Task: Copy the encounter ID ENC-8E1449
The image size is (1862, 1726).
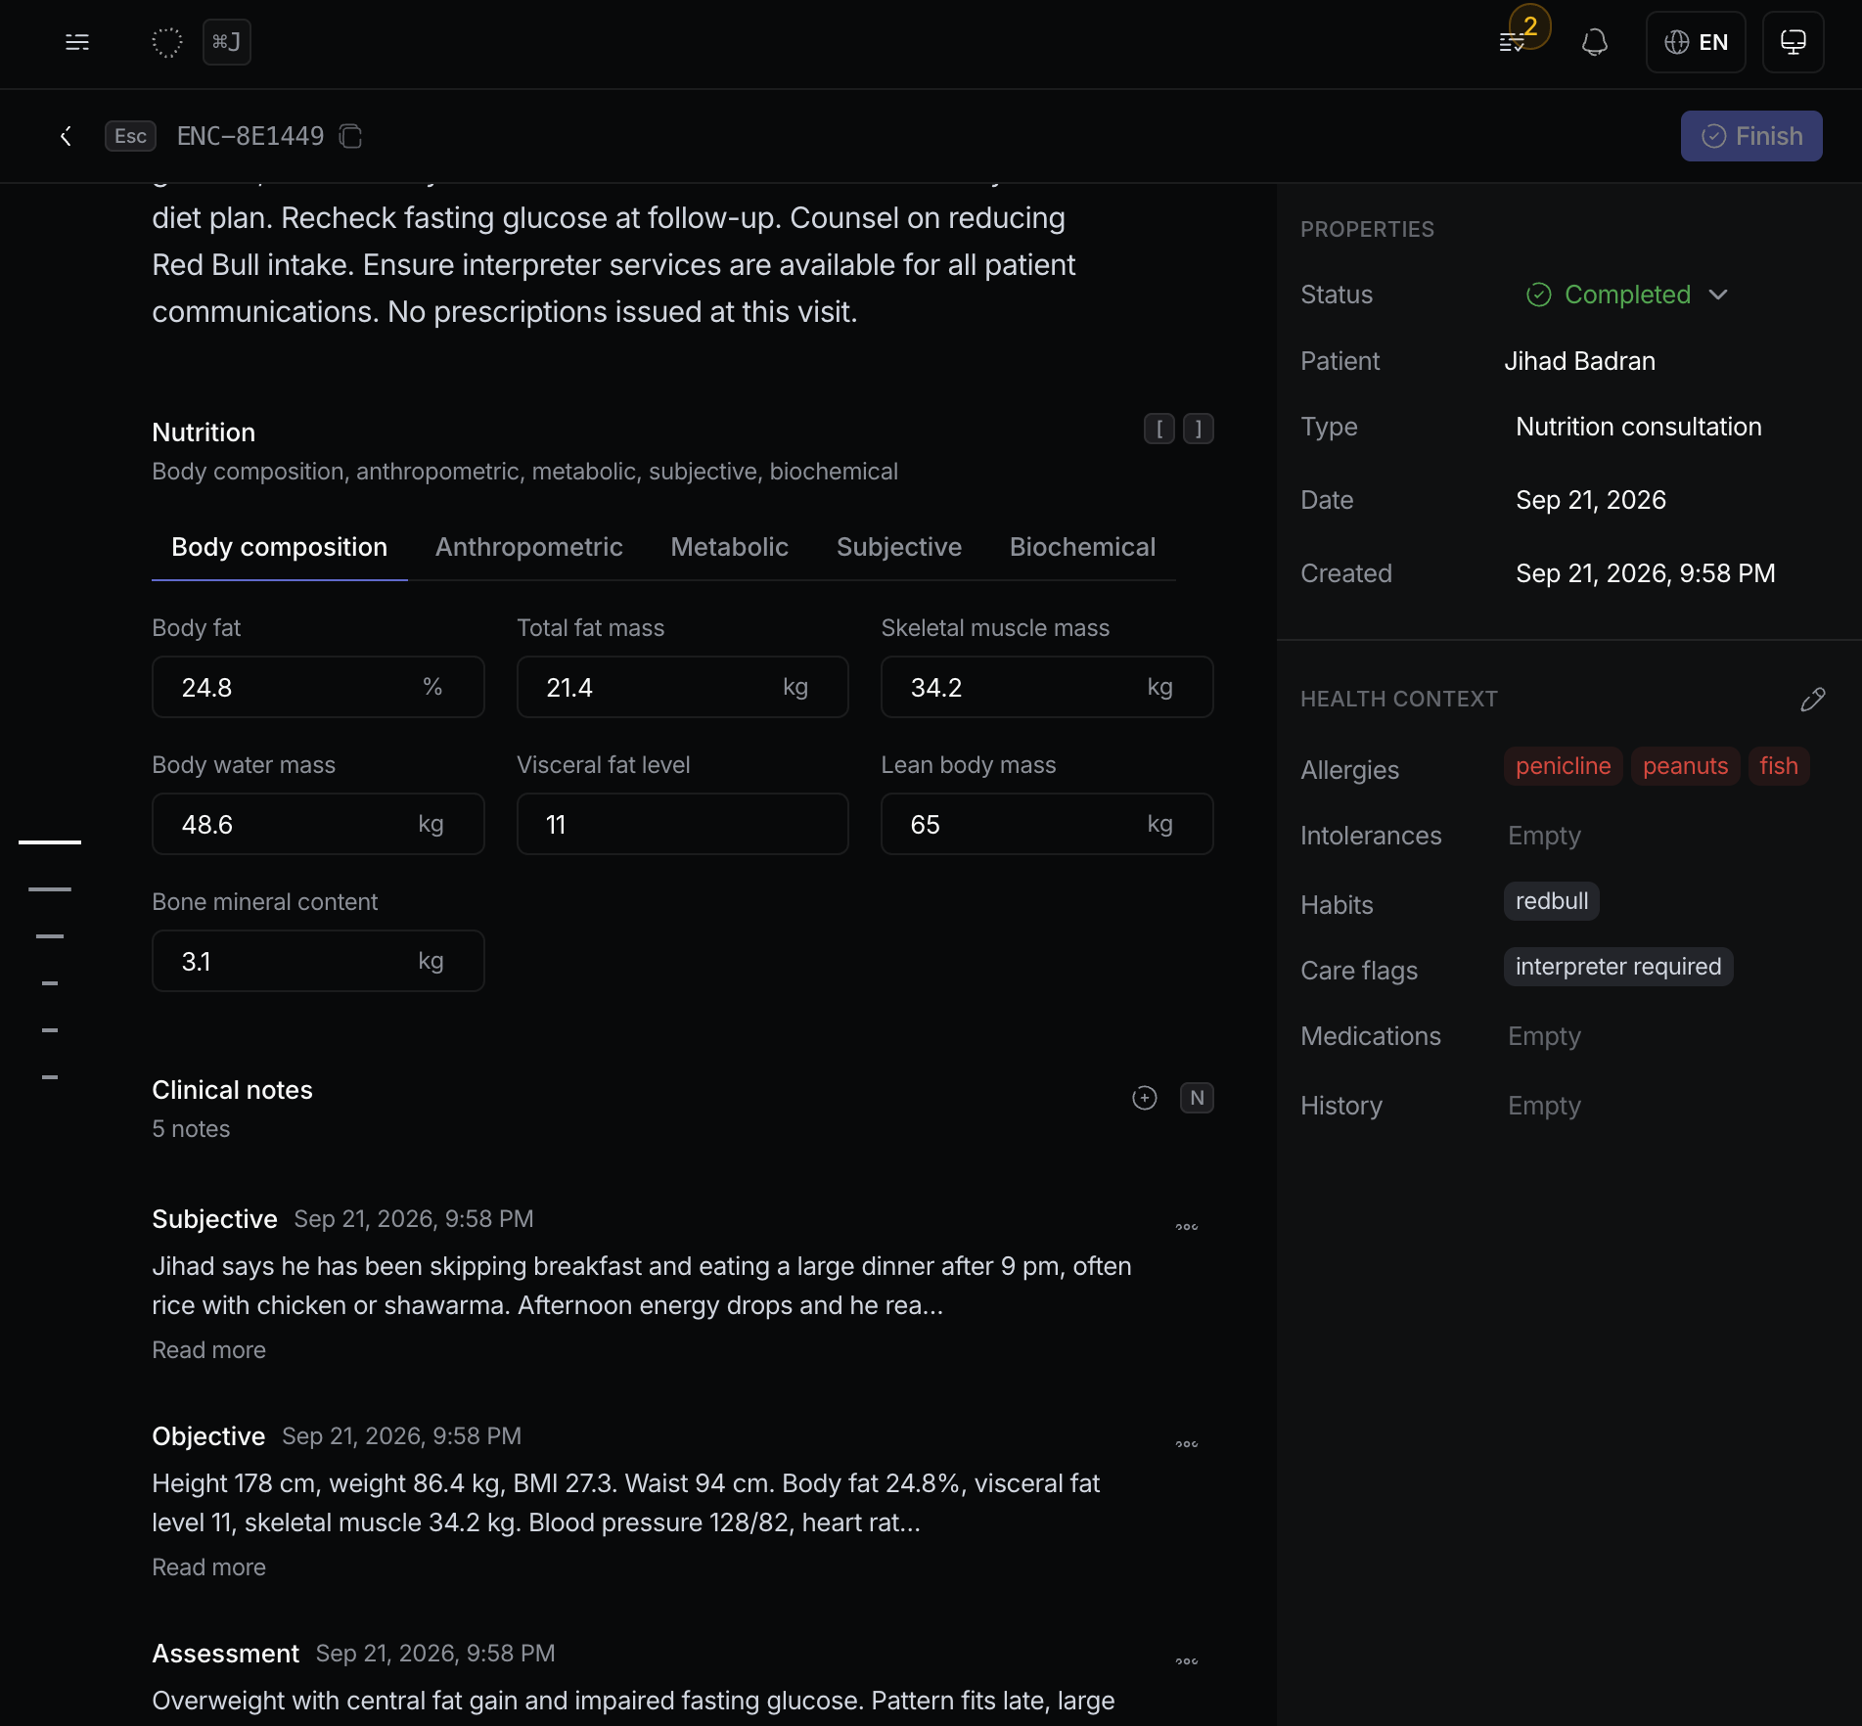Action: coord(350,136)
